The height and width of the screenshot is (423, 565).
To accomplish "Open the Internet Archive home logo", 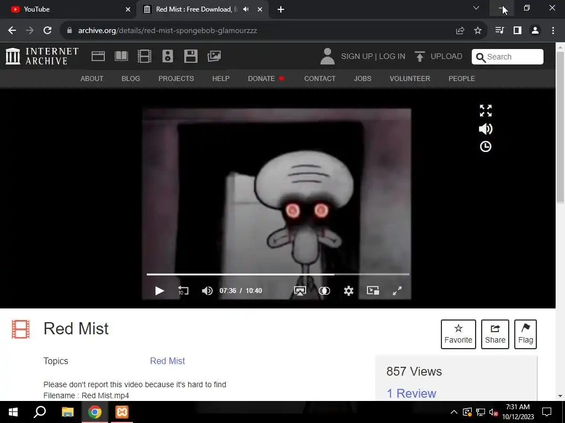I will [42, 56].
